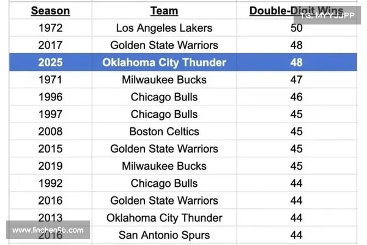Click the 50 wins cell
367x245 pixels.
coord(296,28)
